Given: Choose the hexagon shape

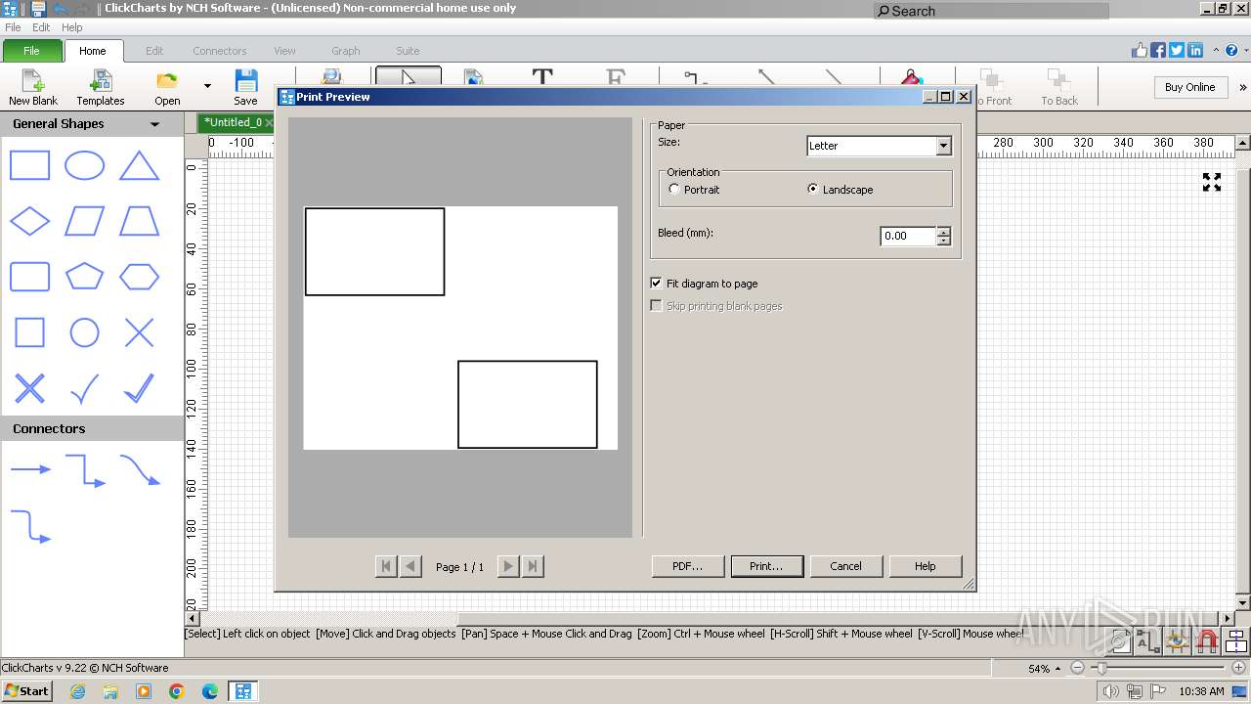Looking at the screenshot, I should point(139,277).
